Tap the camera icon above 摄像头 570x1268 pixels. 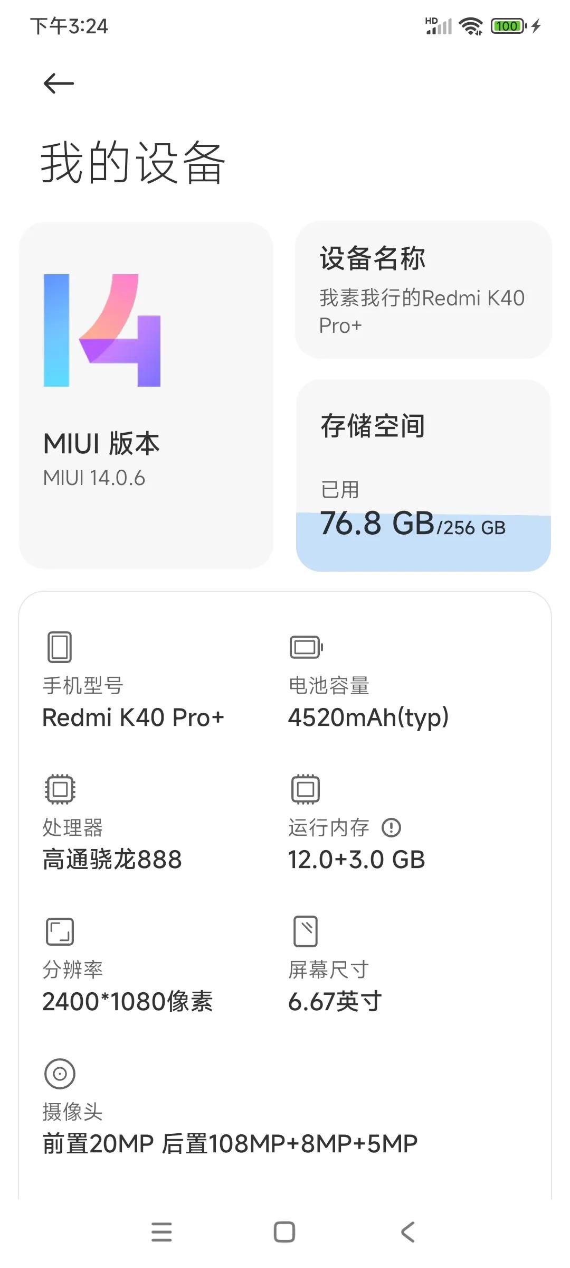(60, 1074)
